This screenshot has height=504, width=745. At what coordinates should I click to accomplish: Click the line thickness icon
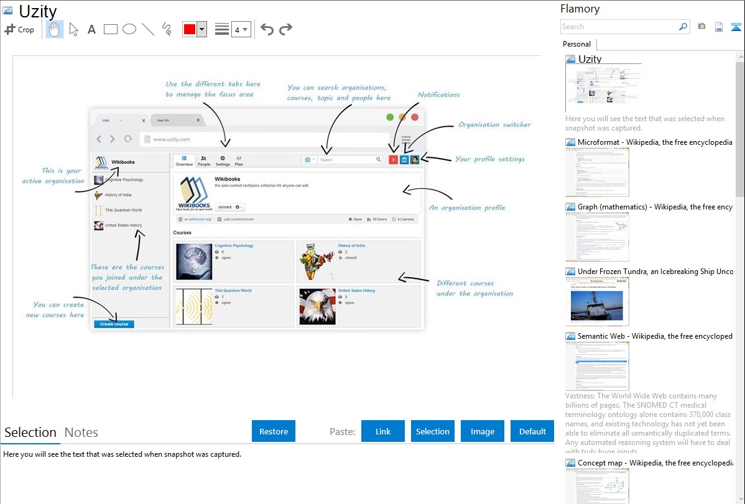coord(222,29)
